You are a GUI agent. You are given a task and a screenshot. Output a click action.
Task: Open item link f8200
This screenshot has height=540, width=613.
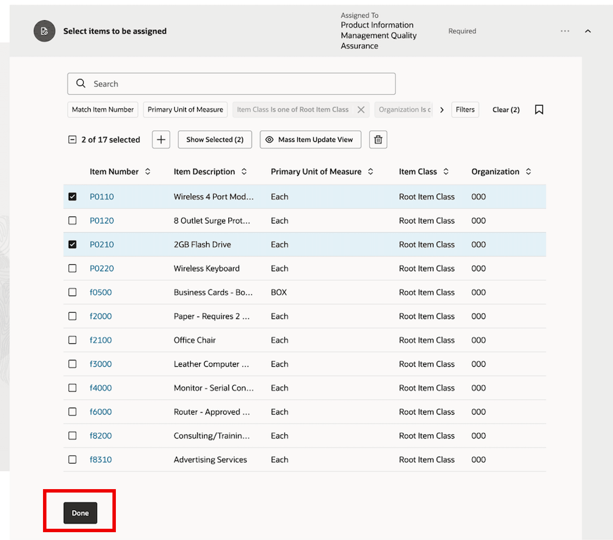[x=101, y=436]
